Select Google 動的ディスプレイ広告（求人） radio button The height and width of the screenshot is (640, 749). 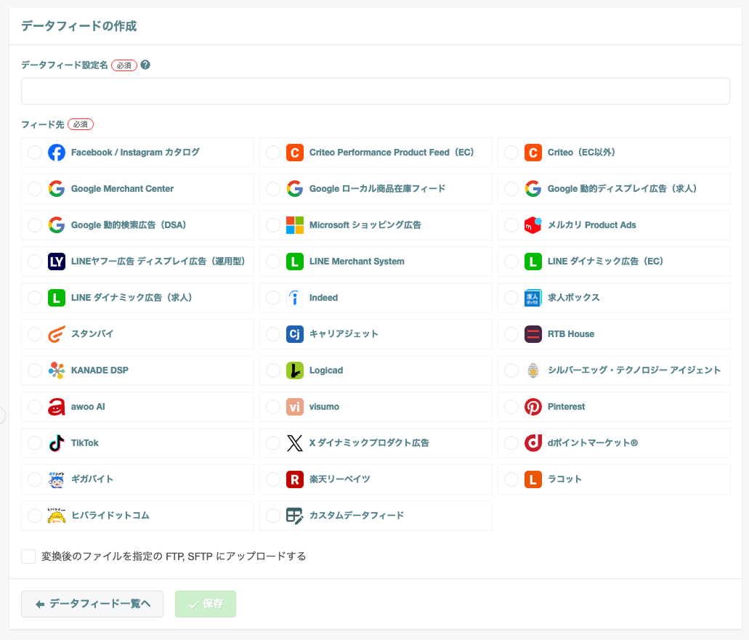click(511, 189)
